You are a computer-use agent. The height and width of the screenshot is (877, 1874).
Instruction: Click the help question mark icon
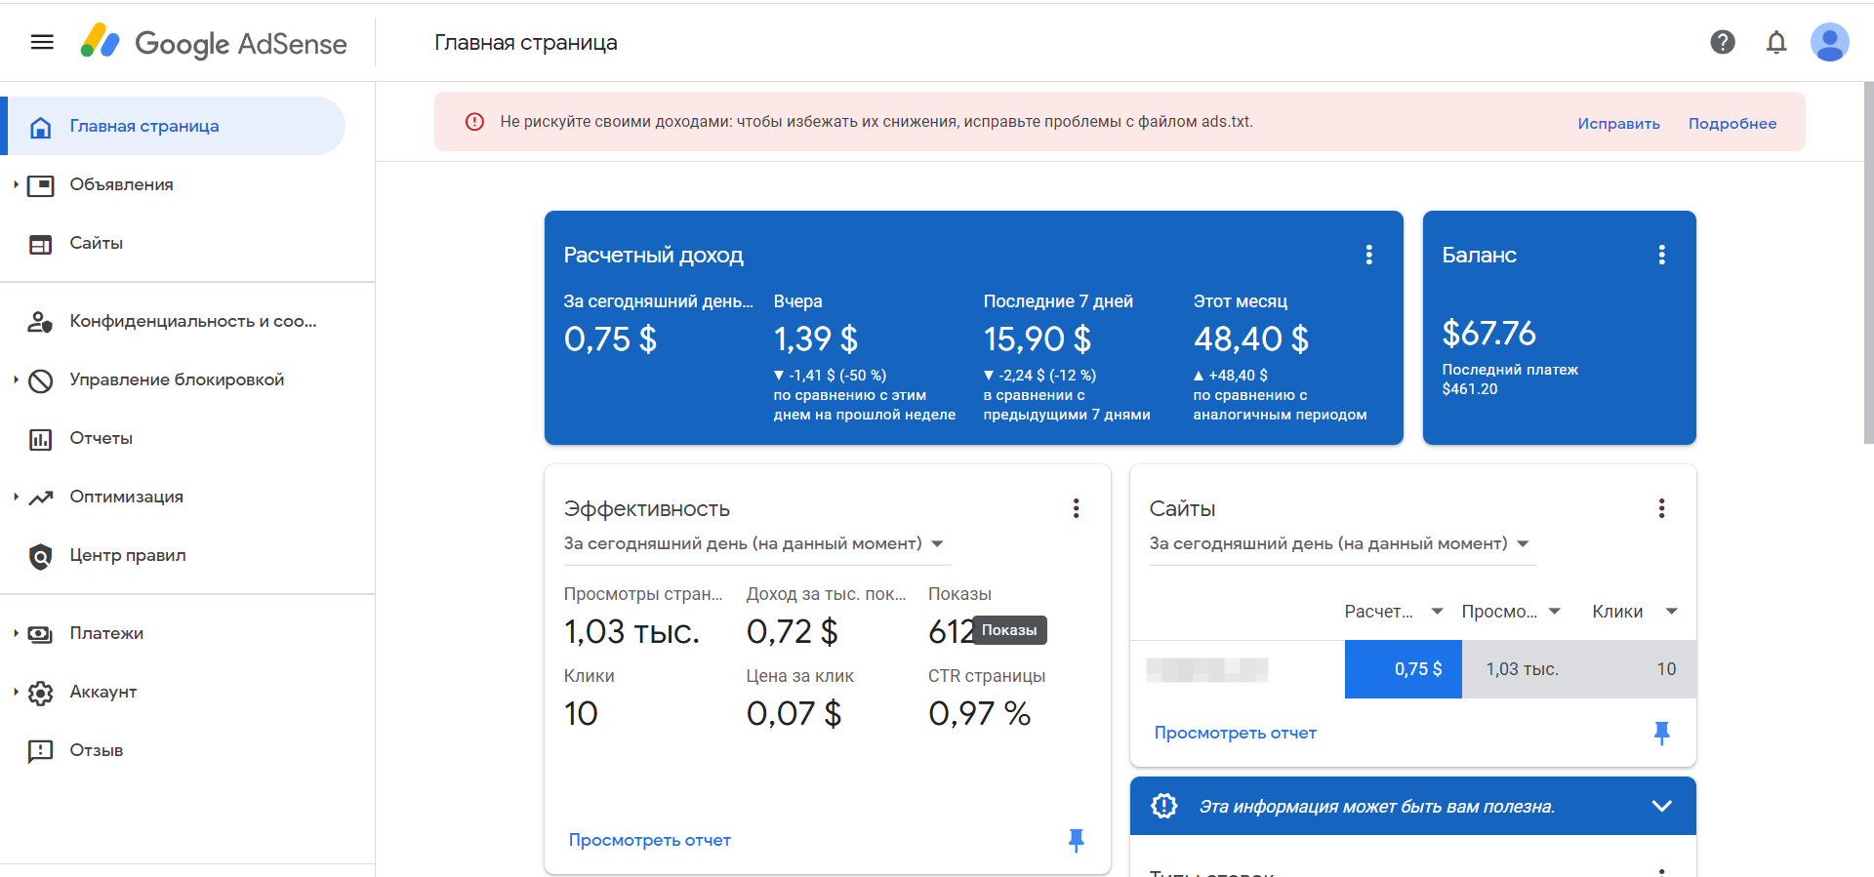(x=1723, y=42)
